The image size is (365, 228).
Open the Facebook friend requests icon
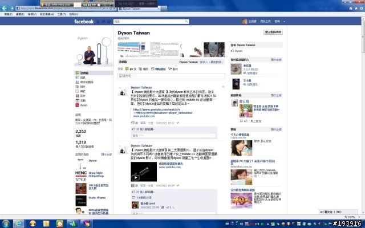point(98,22)
